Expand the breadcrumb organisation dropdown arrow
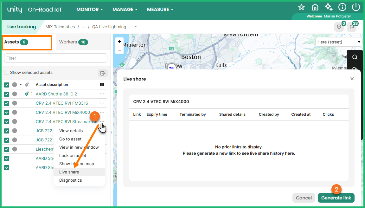365x208 pixels. point(136,27)
